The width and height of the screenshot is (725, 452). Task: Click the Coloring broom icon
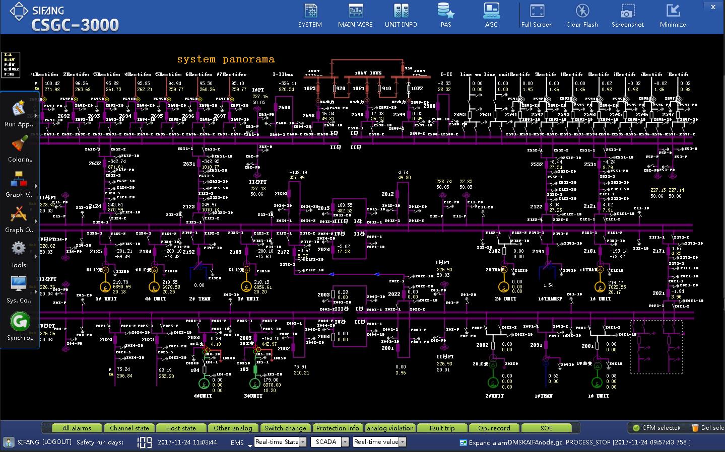click(x=19, y=144)
